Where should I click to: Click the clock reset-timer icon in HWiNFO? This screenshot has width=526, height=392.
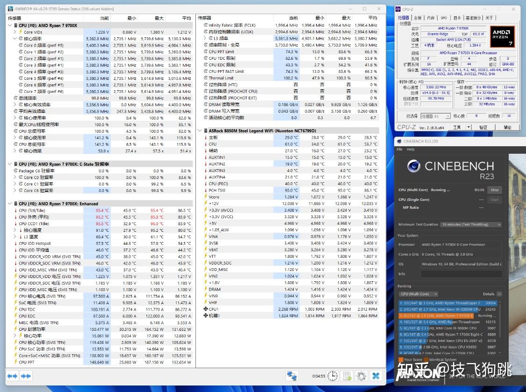tap(332, 376)
